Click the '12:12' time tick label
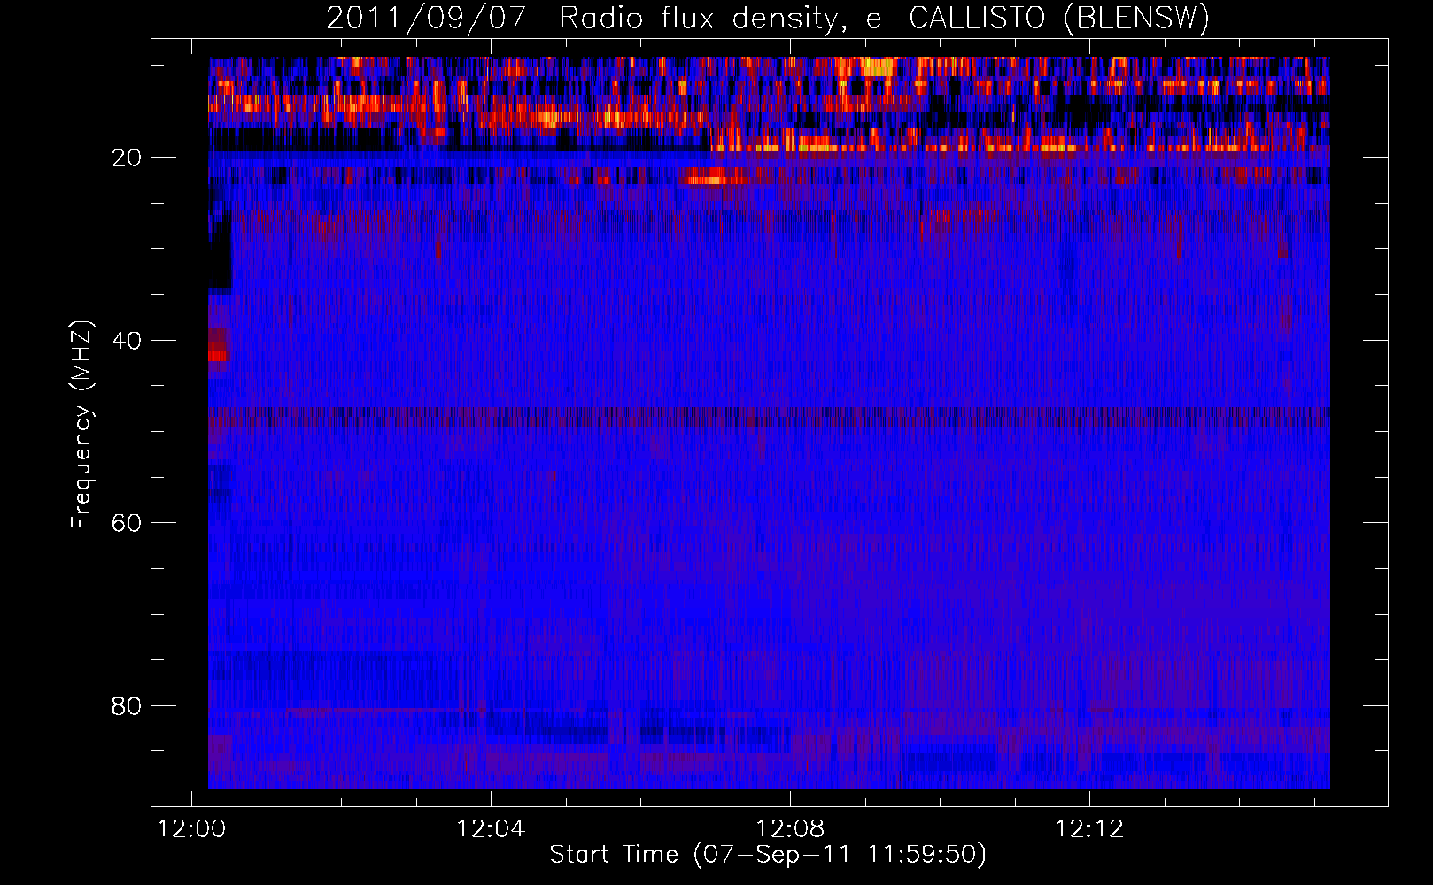This screenshot has width=1433, height=885. pyautogui.click(x=1089, y=829)
